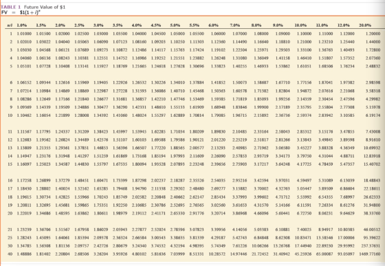Click value 1469.77160 in row 40

[370, 254]
